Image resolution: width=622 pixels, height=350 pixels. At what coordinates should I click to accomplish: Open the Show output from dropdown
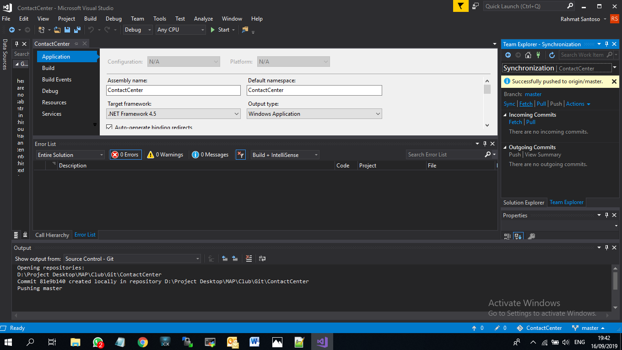pos(132,259)
